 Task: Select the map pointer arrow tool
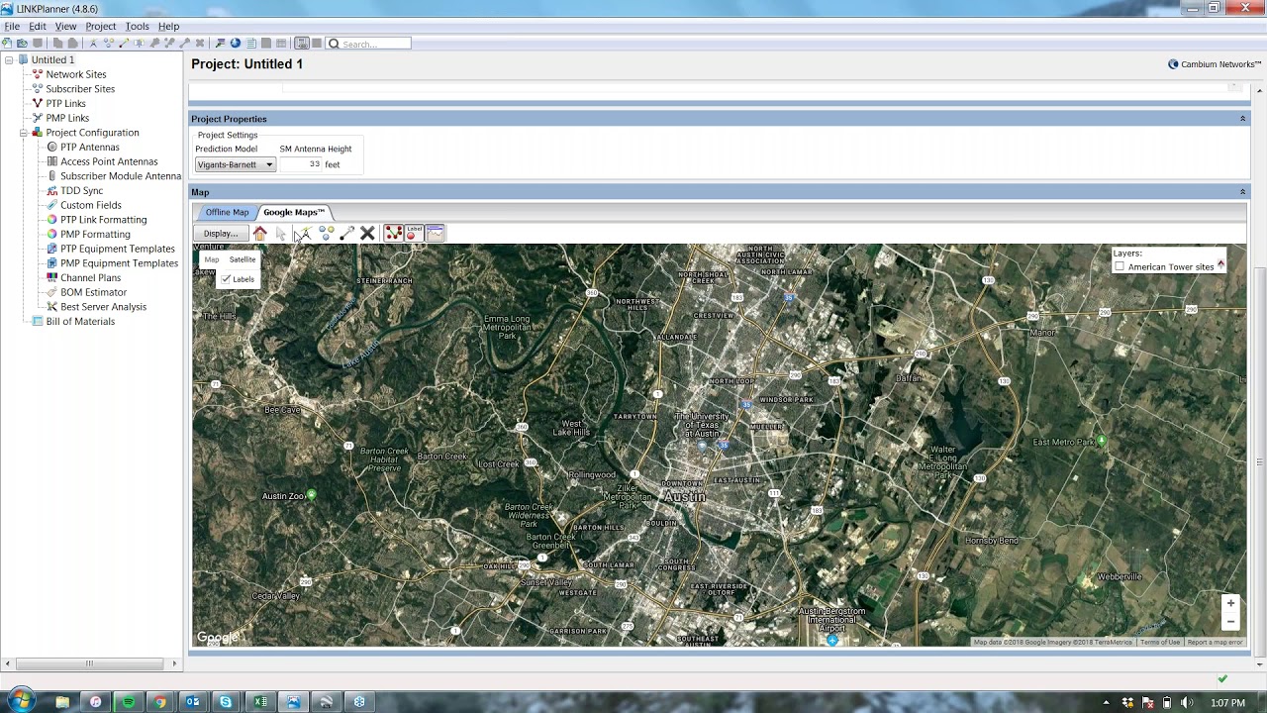(281, 234)
